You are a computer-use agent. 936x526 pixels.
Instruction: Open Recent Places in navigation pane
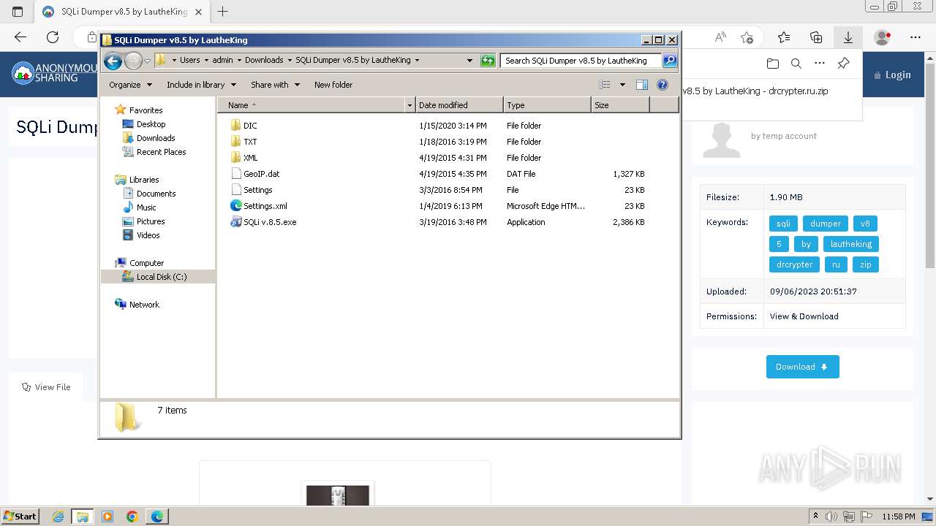(161, 152)
